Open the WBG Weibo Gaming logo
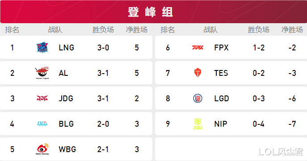Viewport: 307px width, 161px height. click(42, 149)
